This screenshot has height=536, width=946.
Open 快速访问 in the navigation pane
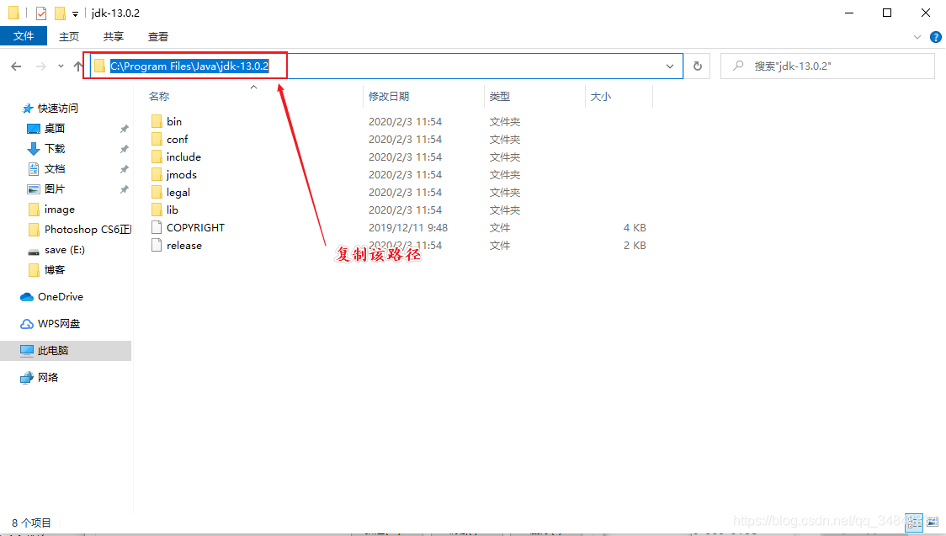58,109
